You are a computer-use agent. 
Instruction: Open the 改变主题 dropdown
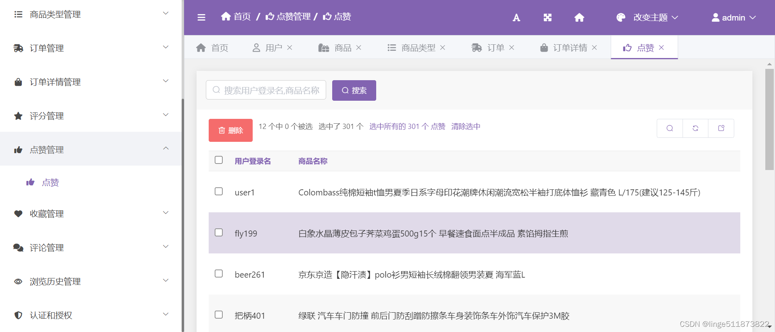(x=647, y=17)
